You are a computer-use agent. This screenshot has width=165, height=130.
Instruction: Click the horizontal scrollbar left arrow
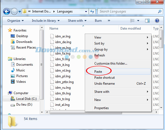point(47,112)
